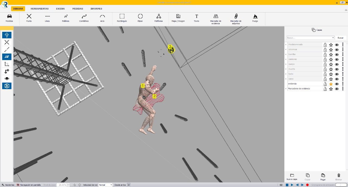
Task: Pick the Marcador de adjuntos paperclip
Action: [236, 18]
